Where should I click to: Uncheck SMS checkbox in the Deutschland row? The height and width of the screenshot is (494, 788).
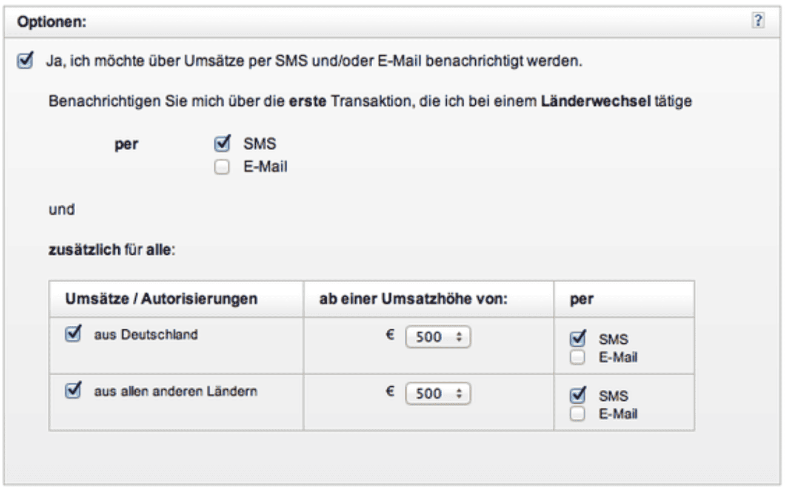578,338
